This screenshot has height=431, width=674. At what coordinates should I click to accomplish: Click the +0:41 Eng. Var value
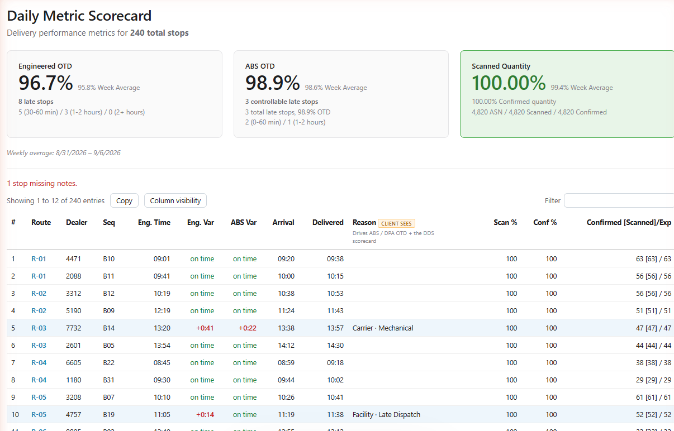click(x=205, y=328)
